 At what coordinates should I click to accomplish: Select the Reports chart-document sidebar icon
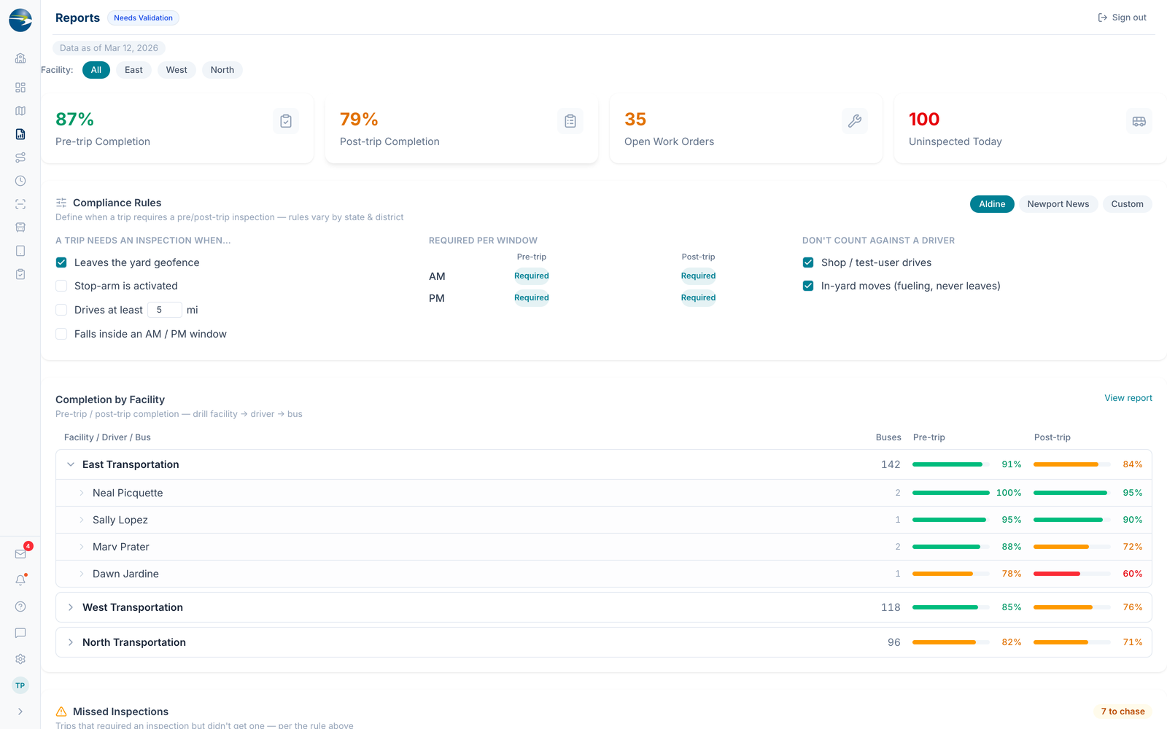coord(20,134)
